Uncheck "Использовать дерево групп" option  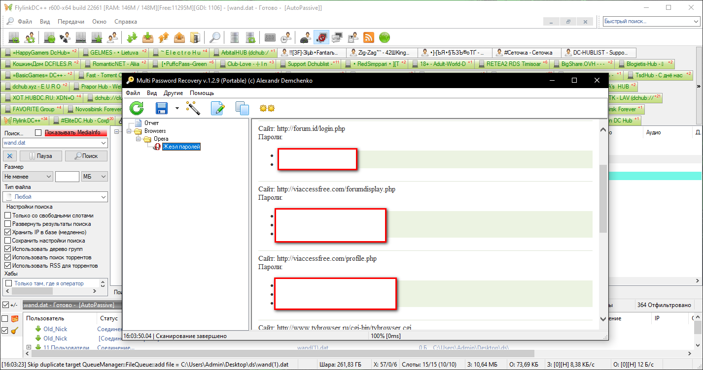pyautogui.click(x=8, y=249)
